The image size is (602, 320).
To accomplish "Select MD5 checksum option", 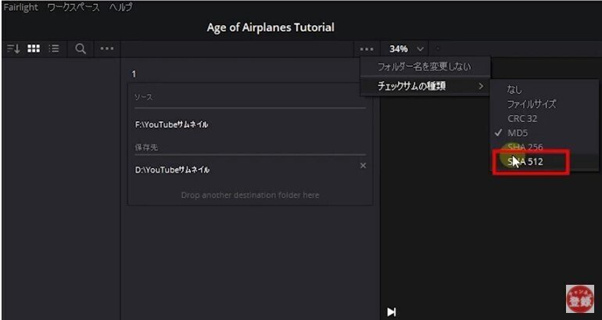I will 518,133.
